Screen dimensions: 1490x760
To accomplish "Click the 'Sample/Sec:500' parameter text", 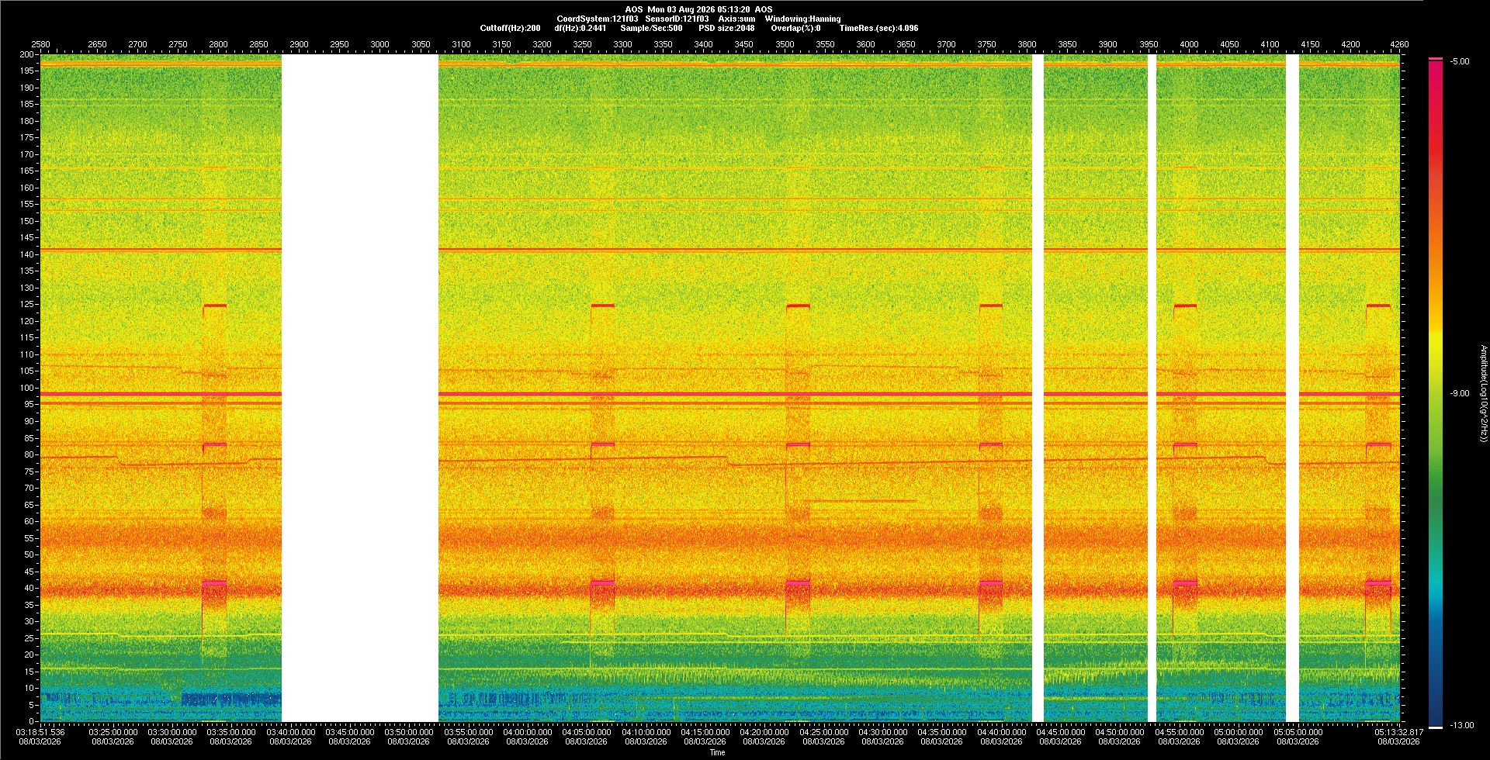I will point(651,28).
